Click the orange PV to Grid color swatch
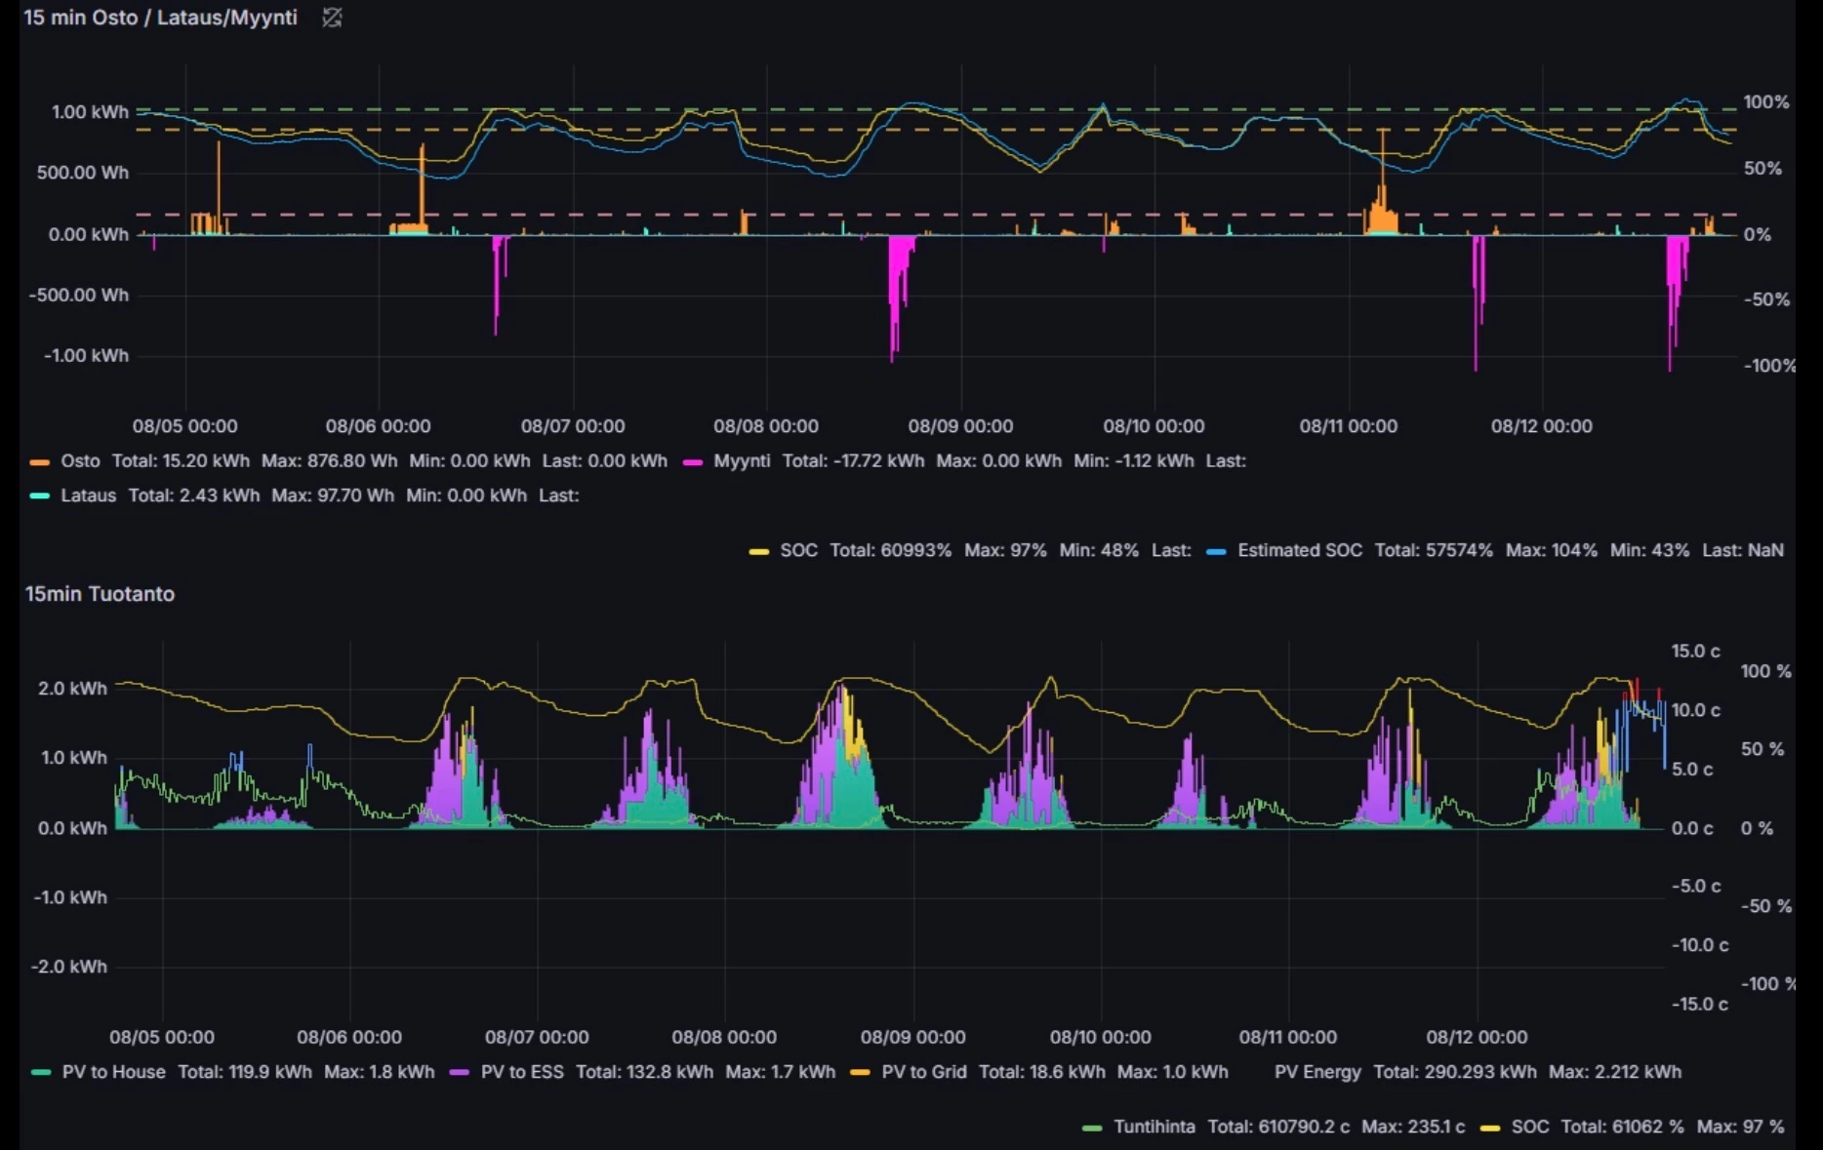The image size is (1823, 1150). [860, 1073]
